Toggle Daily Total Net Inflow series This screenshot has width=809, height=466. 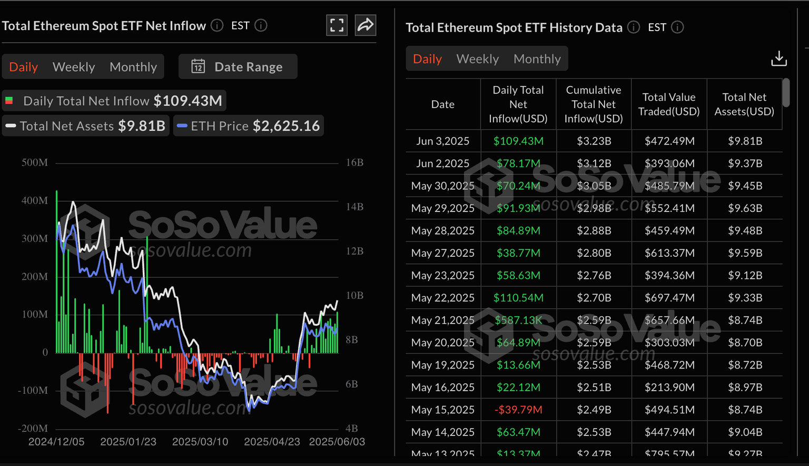coord(114,101)
